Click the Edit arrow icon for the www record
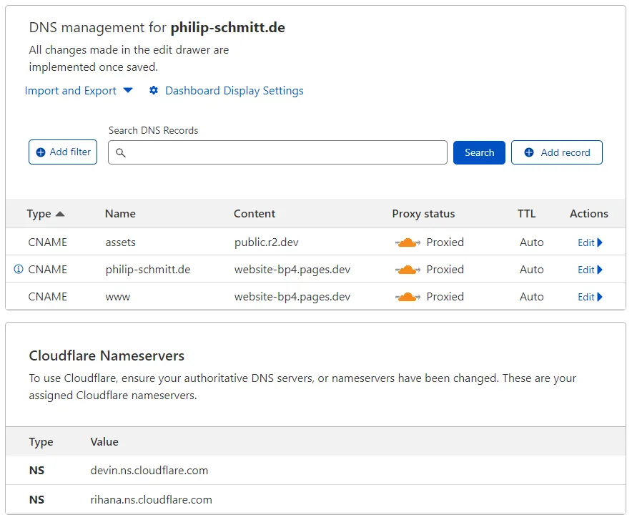This screenshot has width=632, height=520. [x=600, y=297]
